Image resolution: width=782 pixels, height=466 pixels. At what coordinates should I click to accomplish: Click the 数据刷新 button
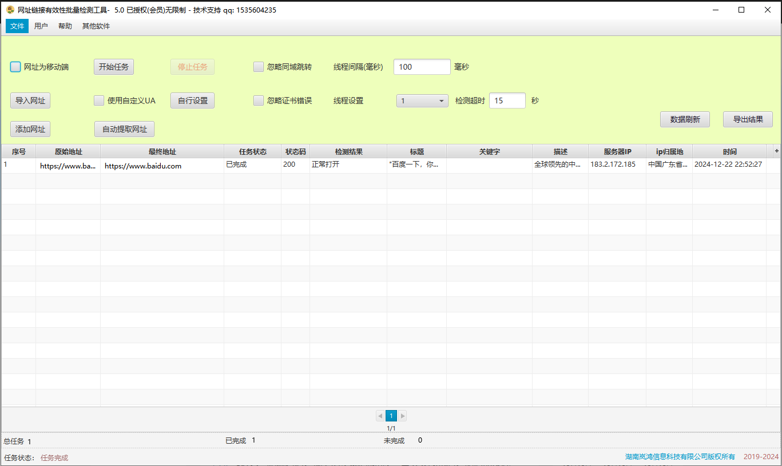tap(685, 119)
